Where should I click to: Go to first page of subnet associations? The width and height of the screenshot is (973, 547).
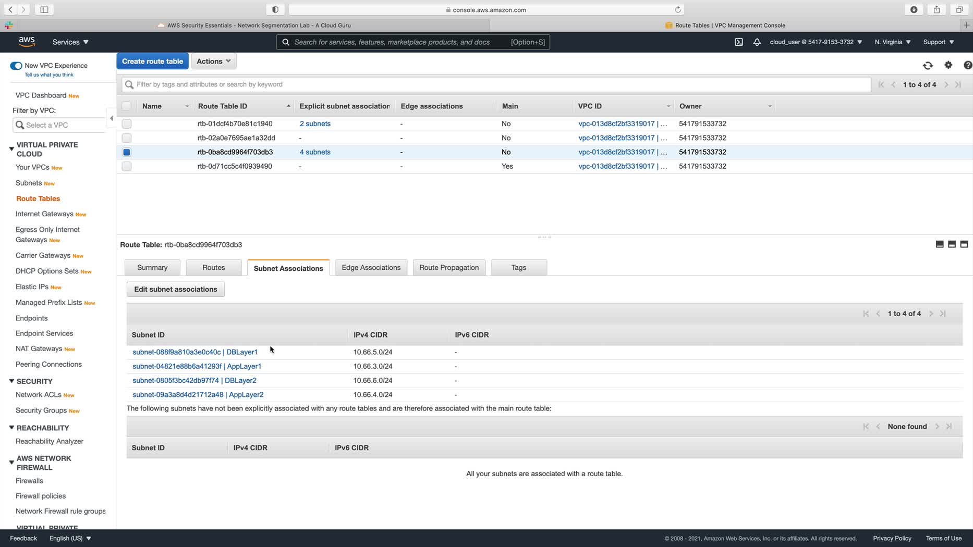click(866, 314)
